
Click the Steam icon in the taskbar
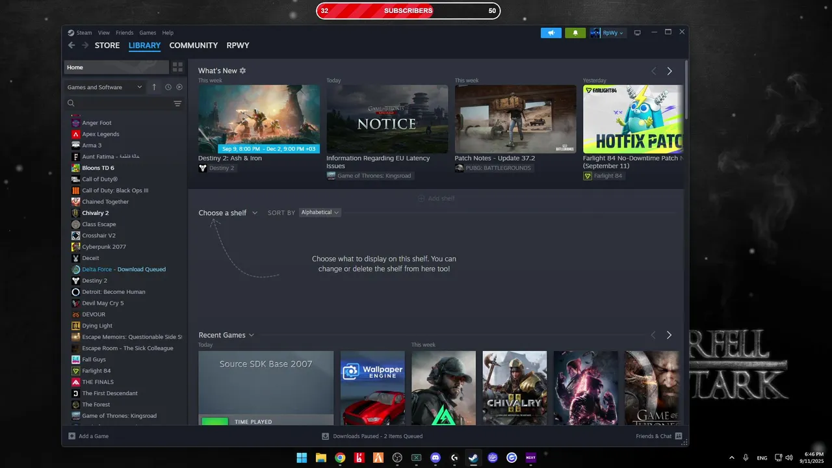pyautogui.click(x=474, y=458)
